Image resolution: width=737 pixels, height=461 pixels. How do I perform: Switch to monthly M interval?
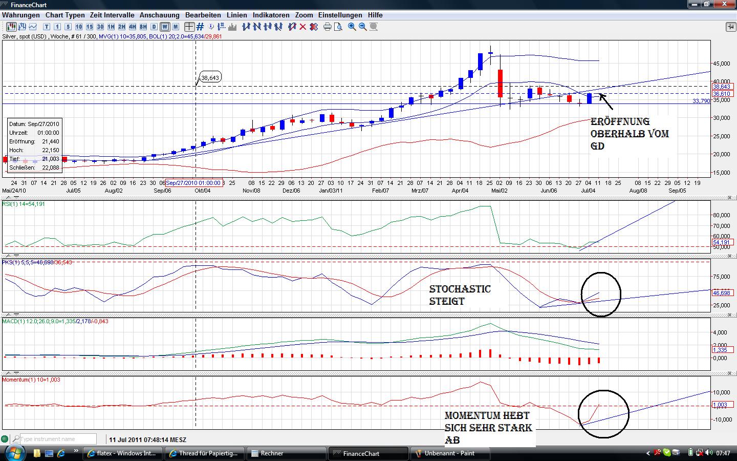176,27
